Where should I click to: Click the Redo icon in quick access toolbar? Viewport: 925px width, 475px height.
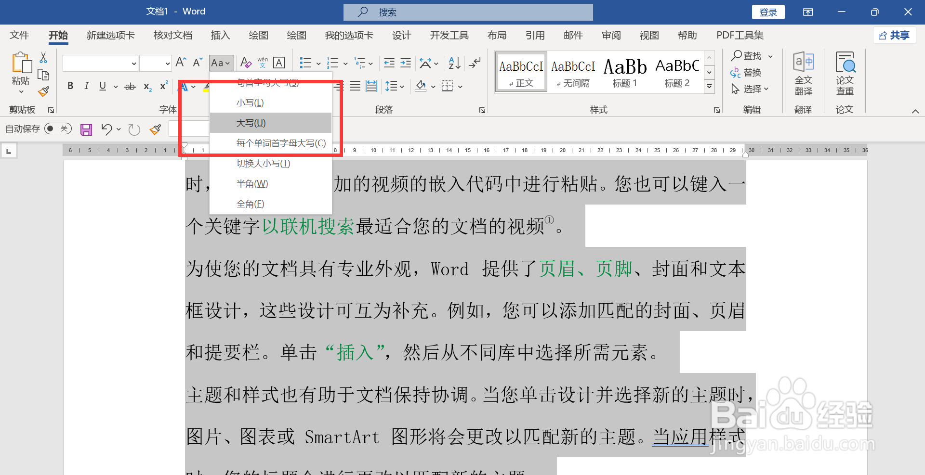(x=134, y=129)
